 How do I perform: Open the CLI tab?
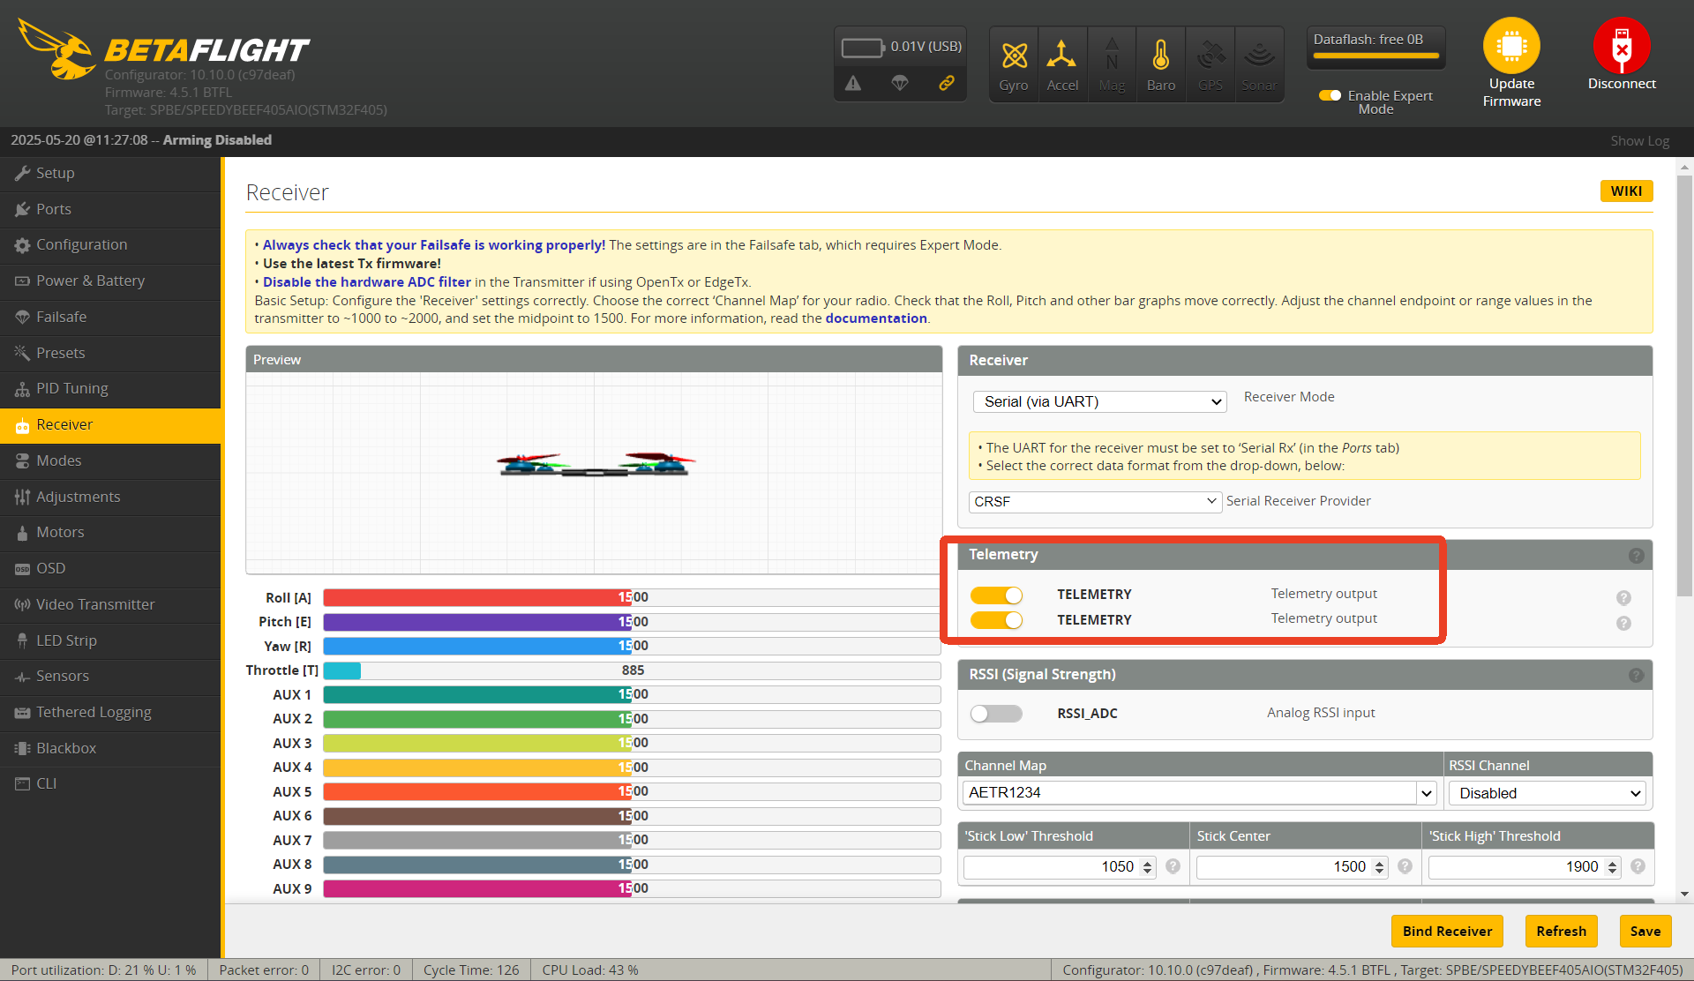tap(110, 784)
